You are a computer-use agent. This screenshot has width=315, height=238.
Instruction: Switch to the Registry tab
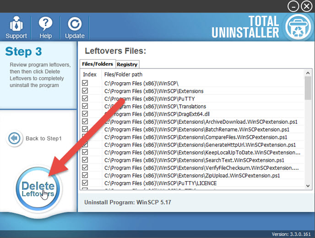(x=127, y=64)
